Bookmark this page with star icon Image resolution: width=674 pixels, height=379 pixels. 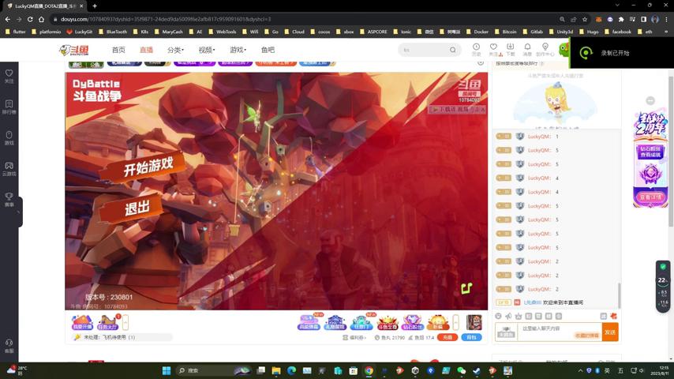tap(585, 19)
